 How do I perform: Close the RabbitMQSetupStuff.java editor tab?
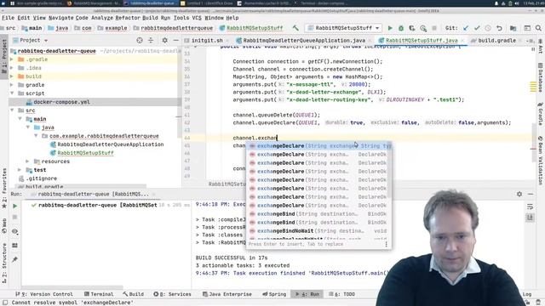click(462, 41)
